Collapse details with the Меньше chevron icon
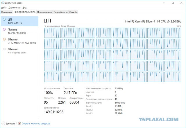This screenshot has height=128, width=186. click(3, 123)
